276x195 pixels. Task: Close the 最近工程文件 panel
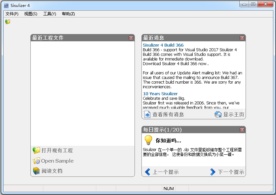(131, 38)
